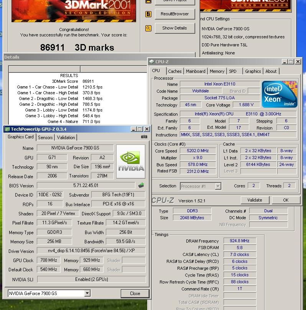
Task: Click the DRAM Frequency 924.8 MHz value
Action: click(x=240, y=241)
